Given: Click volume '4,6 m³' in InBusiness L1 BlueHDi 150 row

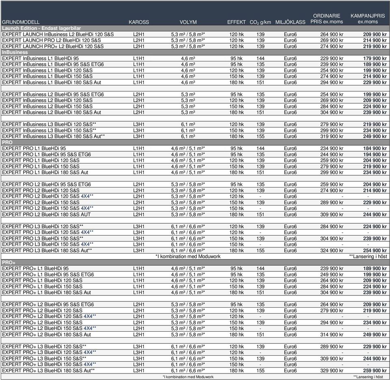Looking at the screenshot, I should point(188,76).
